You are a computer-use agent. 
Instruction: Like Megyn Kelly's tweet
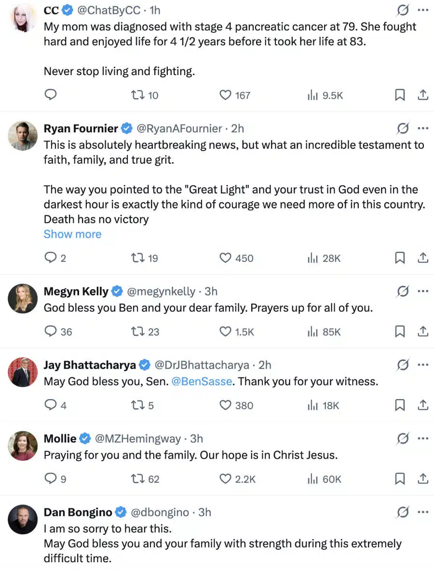pyautogui.click(x=225, y=332)
